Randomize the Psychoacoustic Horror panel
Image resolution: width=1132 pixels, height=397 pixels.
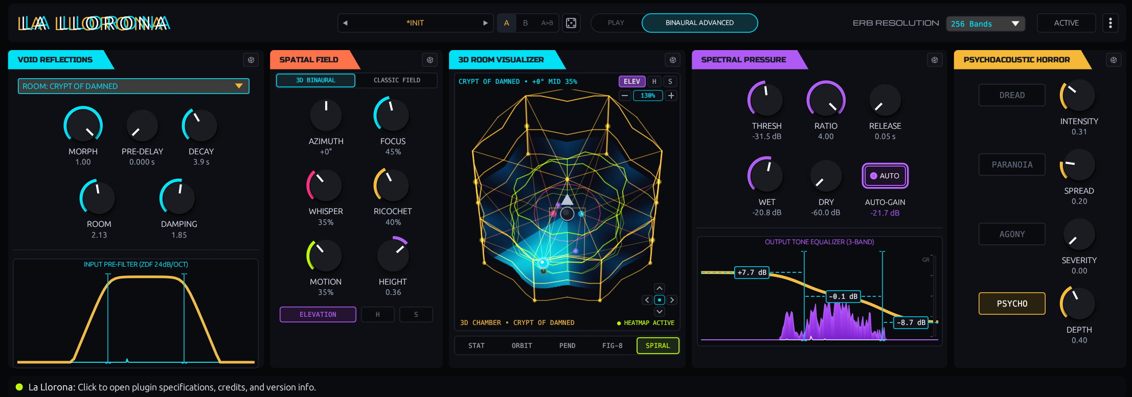(1114, 60)
